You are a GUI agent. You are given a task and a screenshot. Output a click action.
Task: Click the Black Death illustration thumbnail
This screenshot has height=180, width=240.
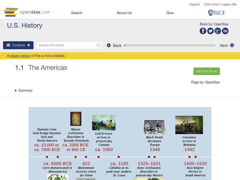(154, 127)
